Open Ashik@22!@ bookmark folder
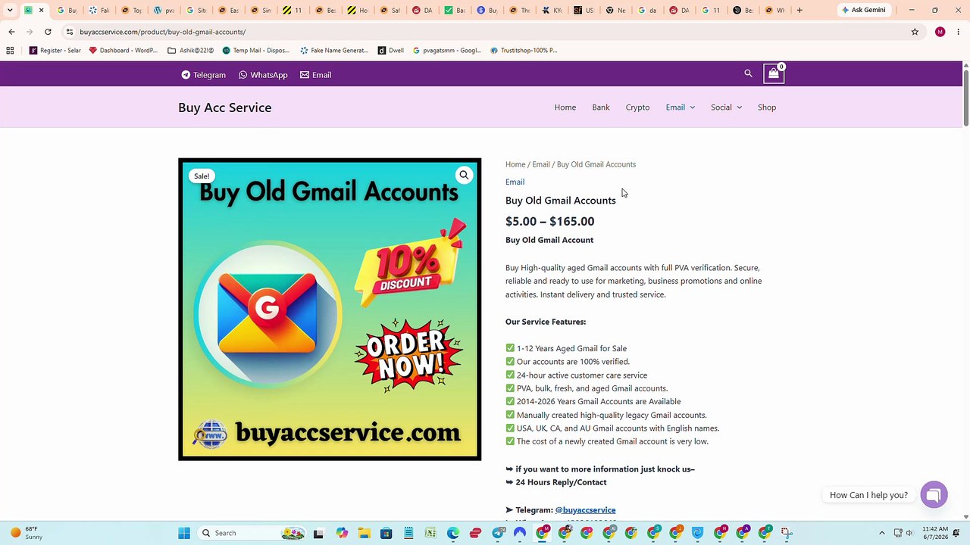The height and width of the screenshot is (545, 970). click(x=190, y=50)
